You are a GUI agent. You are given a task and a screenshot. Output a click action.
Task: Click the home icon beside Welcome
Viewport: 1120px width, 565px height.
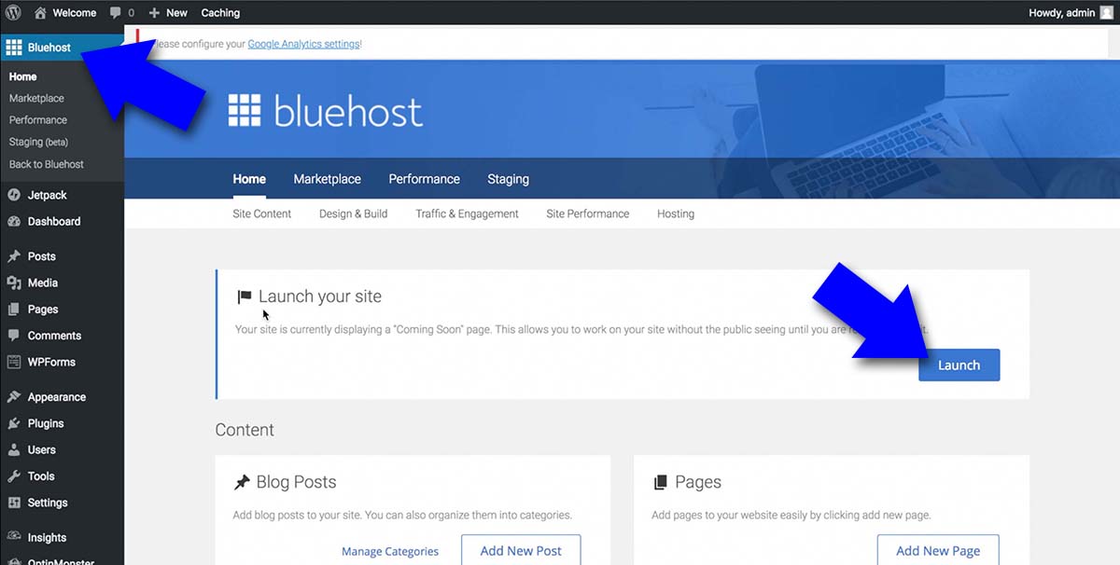pos(40,13)
